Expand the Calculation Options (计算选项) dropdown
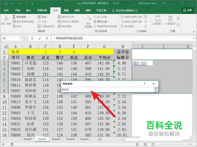 (172, 21)
